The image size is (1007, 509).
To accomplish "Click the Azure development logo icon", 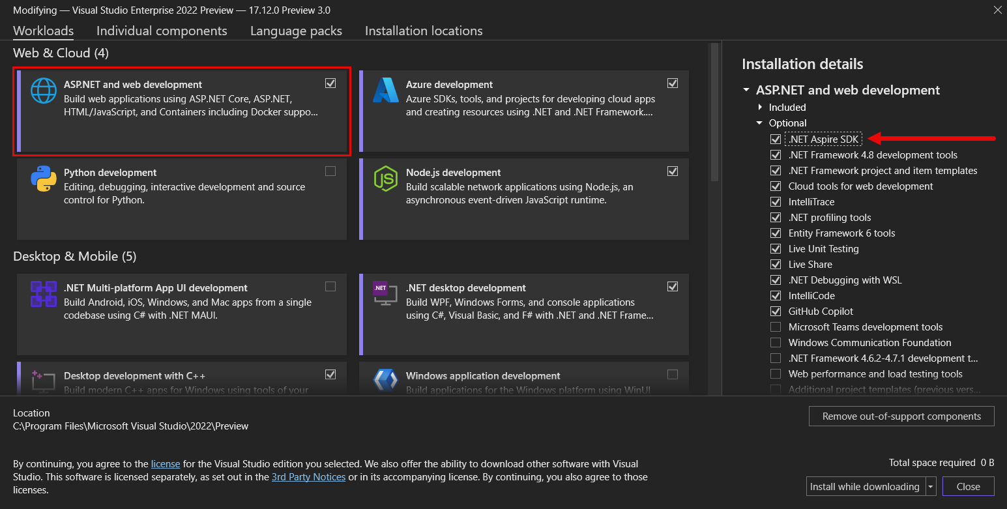I will point(385,91).
